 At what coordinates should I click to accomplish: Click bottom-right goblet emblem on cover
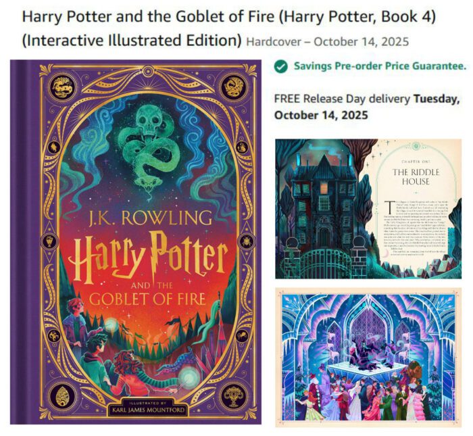(x=233, y=395)
